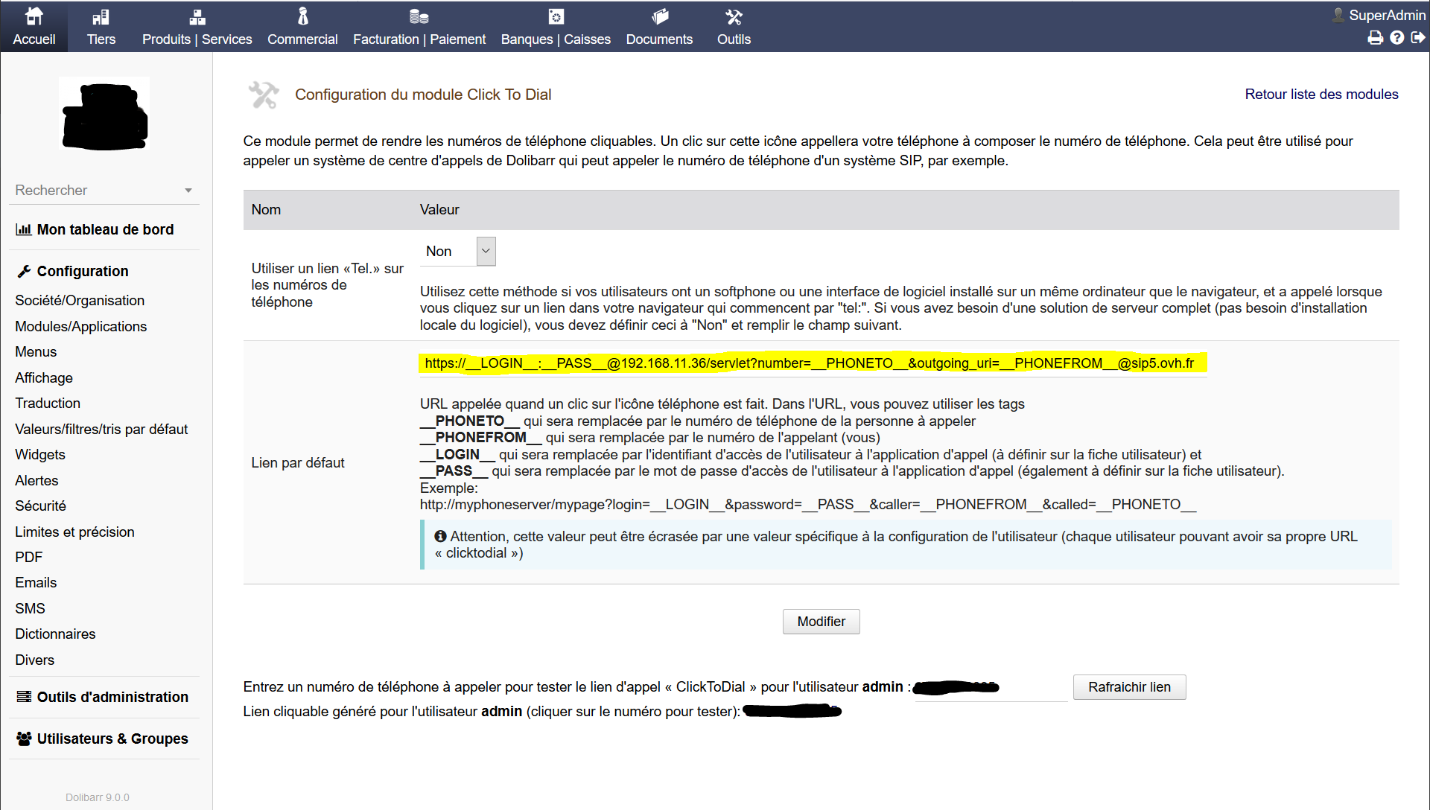Open Facturation | Paiement coins icon

coord(419,16)
